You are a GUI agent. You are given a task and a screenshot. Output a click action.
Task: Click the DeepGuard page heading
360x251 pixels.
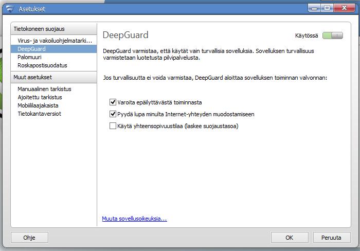pyautogui.click(x=125, y=35)
